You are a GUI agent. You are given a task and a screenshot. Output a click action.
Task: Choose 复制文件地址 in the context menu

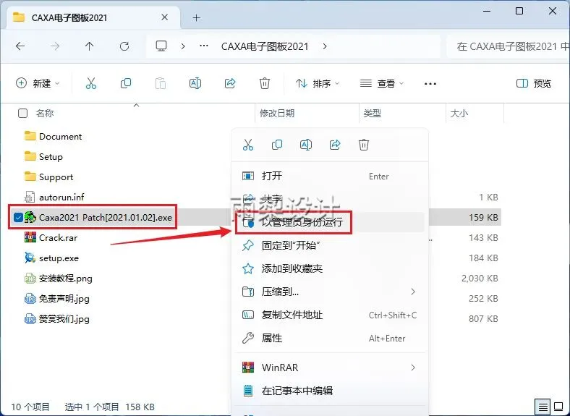pyautogui.click(x=330, y=315)
